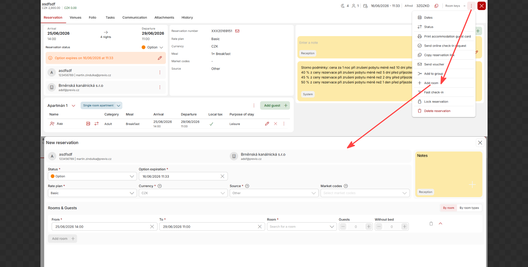Edit the option expiration with pencil icon
This screenshot has height=267, width=528.
point(160,58)
